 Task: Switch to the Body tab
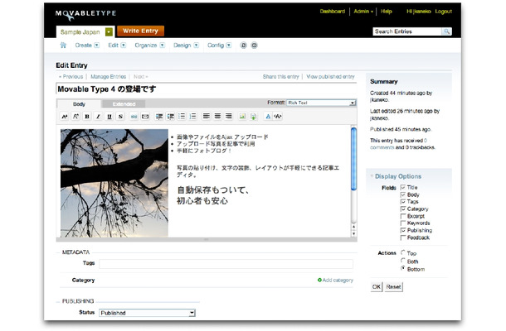(x=79, y=104)
